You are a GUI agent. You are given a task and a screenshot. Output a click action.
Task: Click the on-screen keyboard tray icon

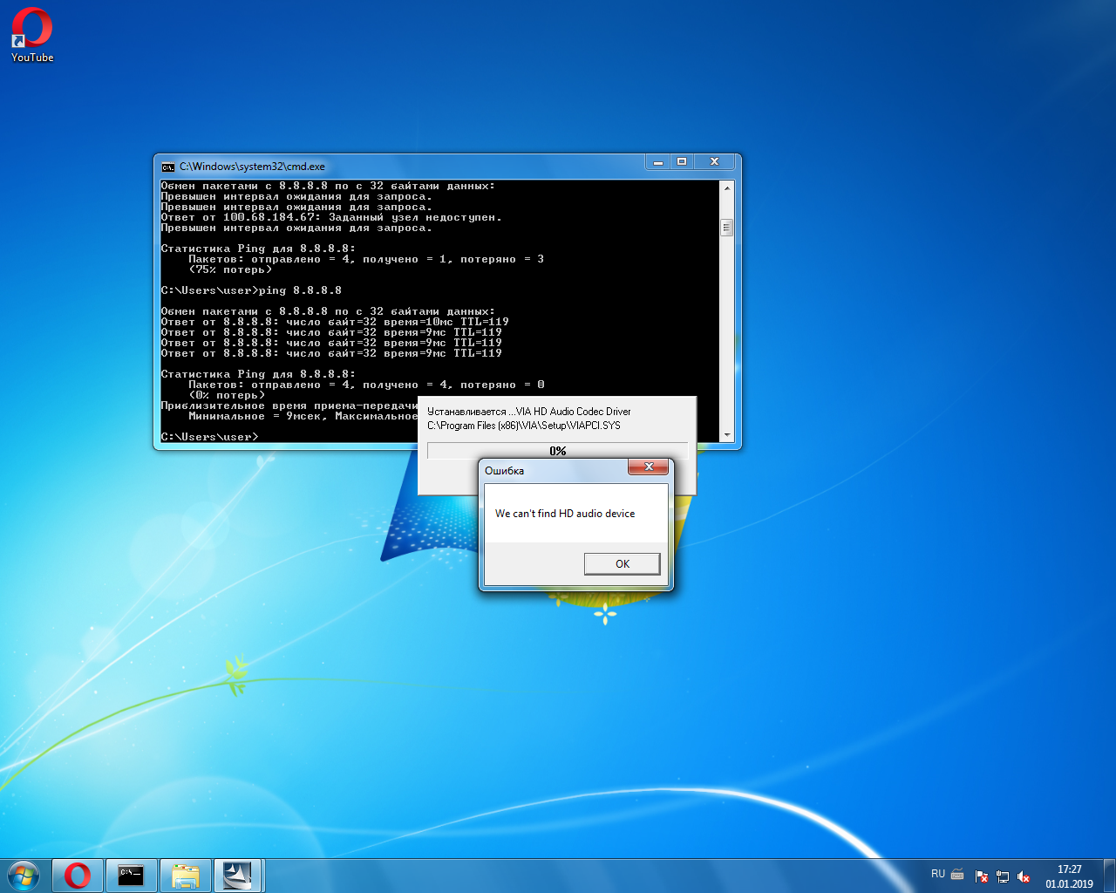point(957,875)
